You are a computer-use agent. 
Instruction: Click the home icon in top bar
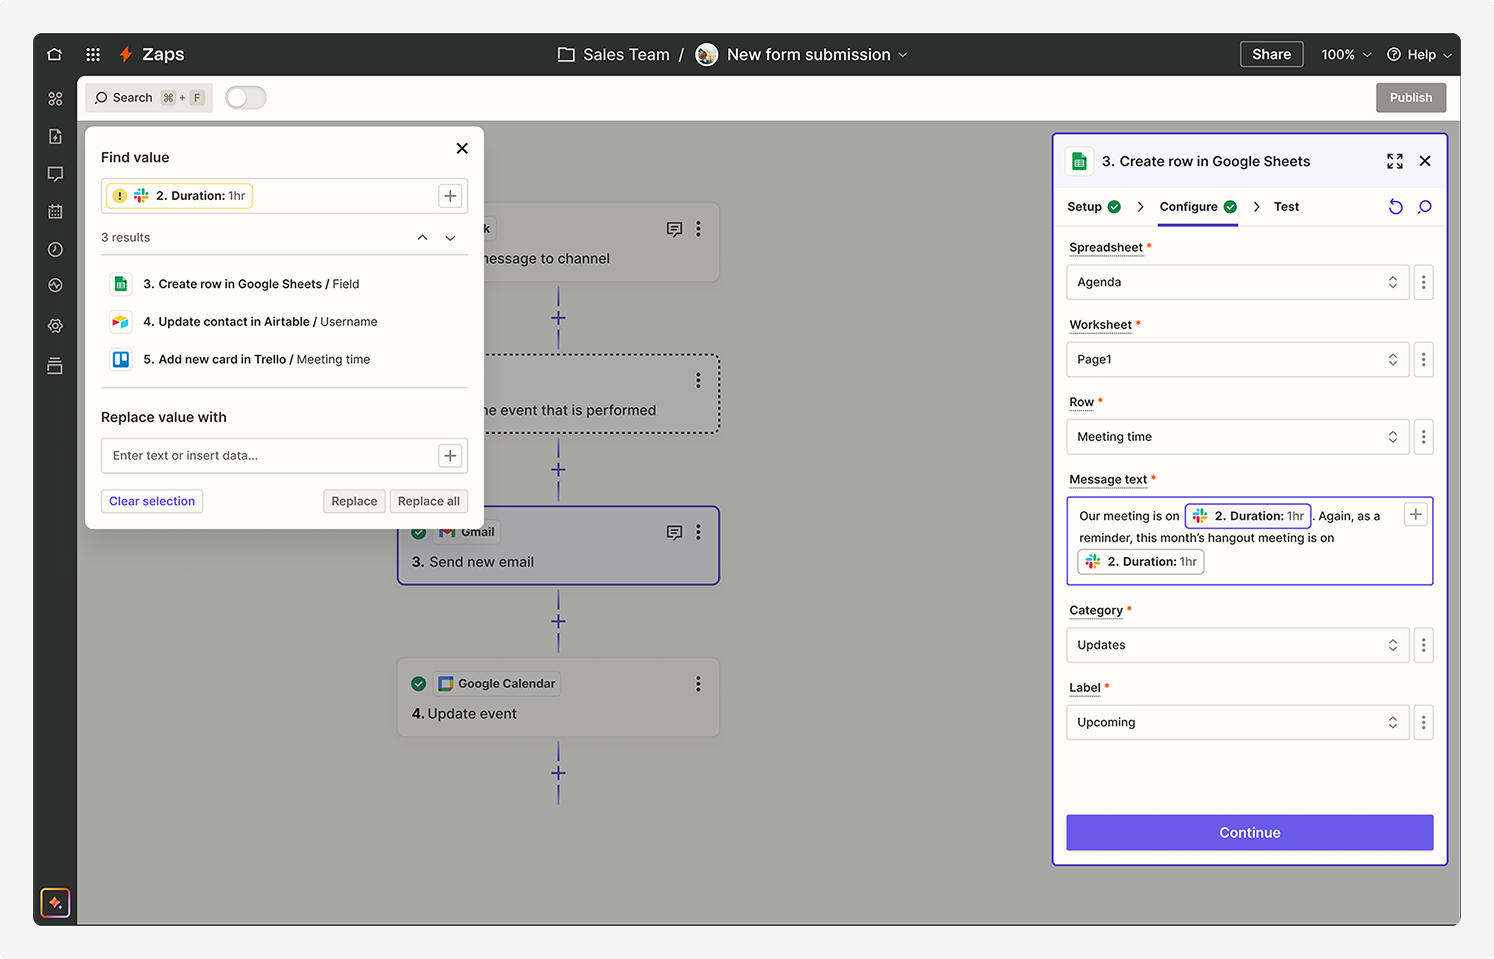coord(55,54)
